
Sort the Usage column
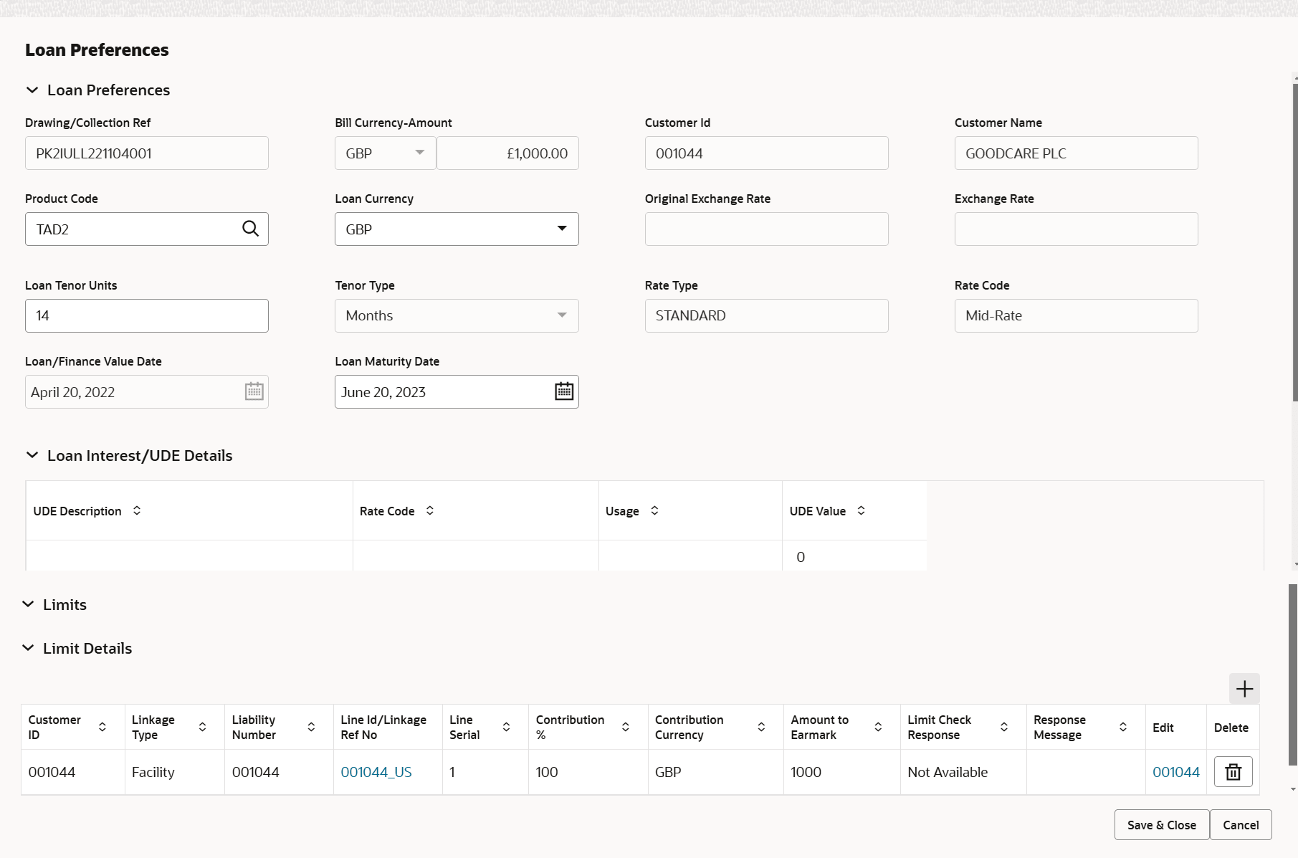[654, 510]
